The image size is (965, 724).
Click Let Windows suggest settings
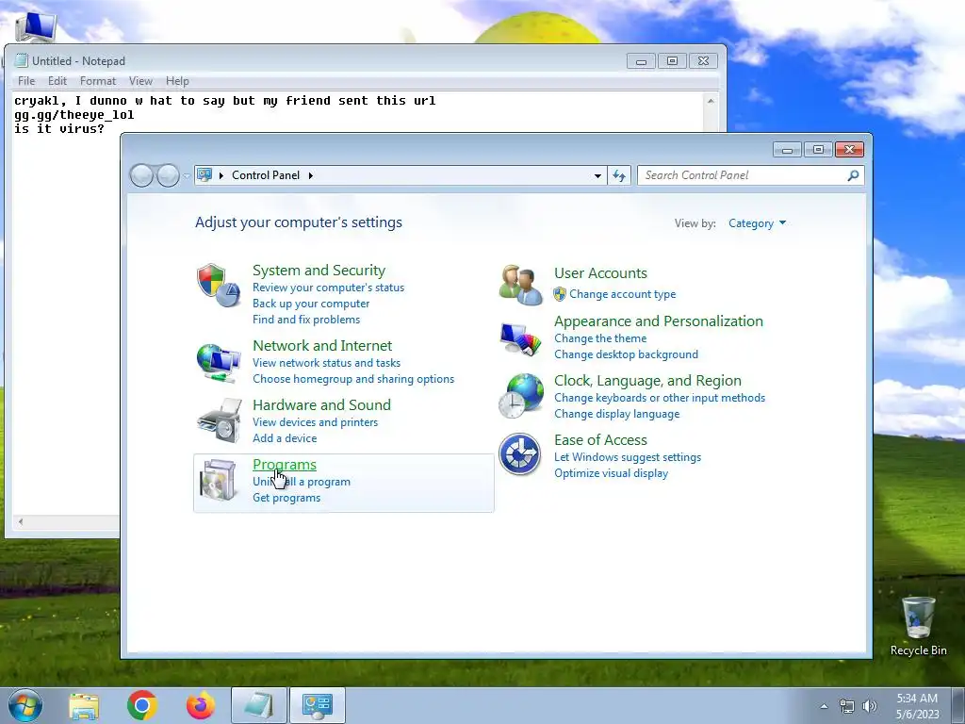coord(627,457)
